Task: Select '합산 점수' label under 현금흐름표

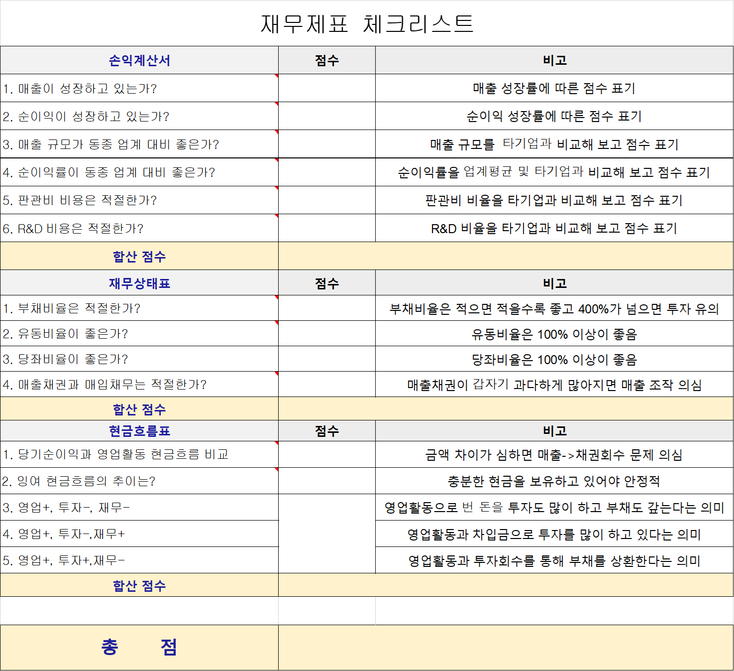Action: pos(139,585)
